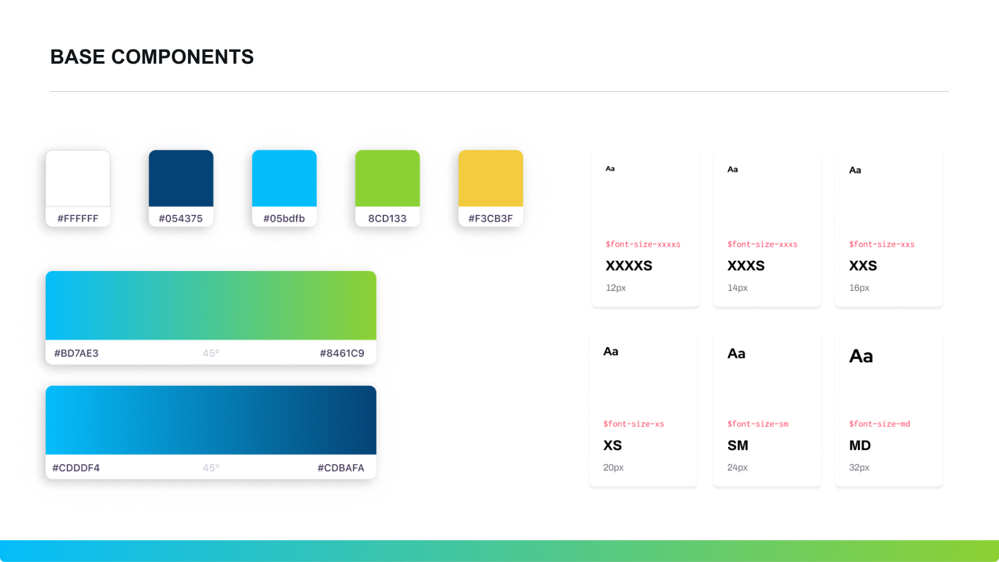Select the MD size title
Viewport: 999px width, 562px height.
tap(860, 446)
